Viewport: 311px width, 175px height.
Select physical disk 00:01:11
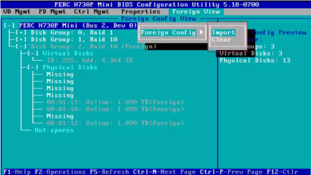click(115, 102)
